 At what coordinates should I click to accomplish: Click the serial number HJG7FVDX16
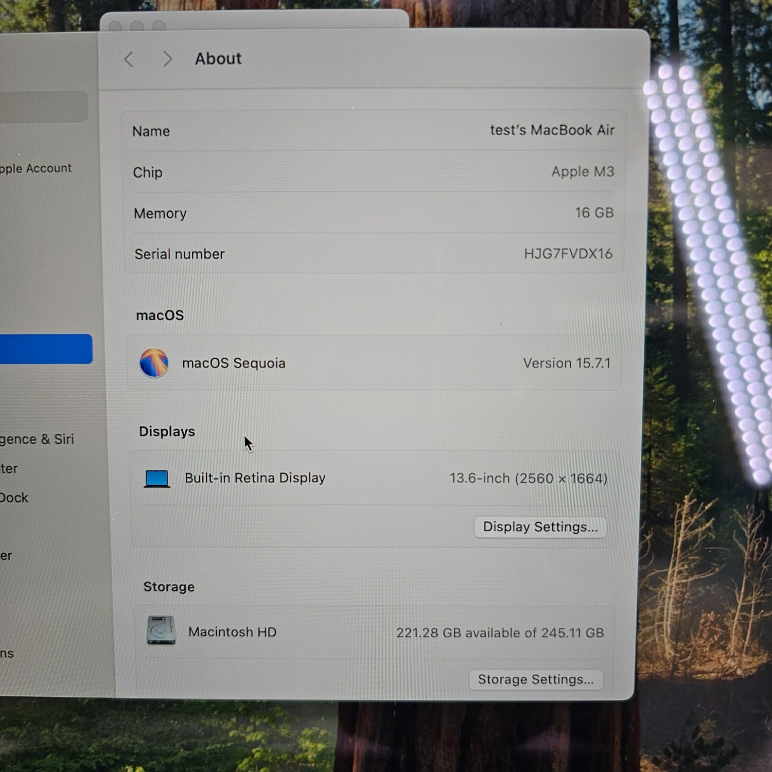tap(568, 254)
